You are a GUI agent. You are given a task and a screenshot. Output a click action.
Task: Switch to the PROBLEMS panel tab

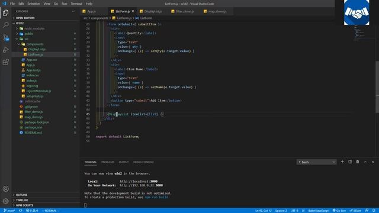pyautogui.click(x=108, y=162)
